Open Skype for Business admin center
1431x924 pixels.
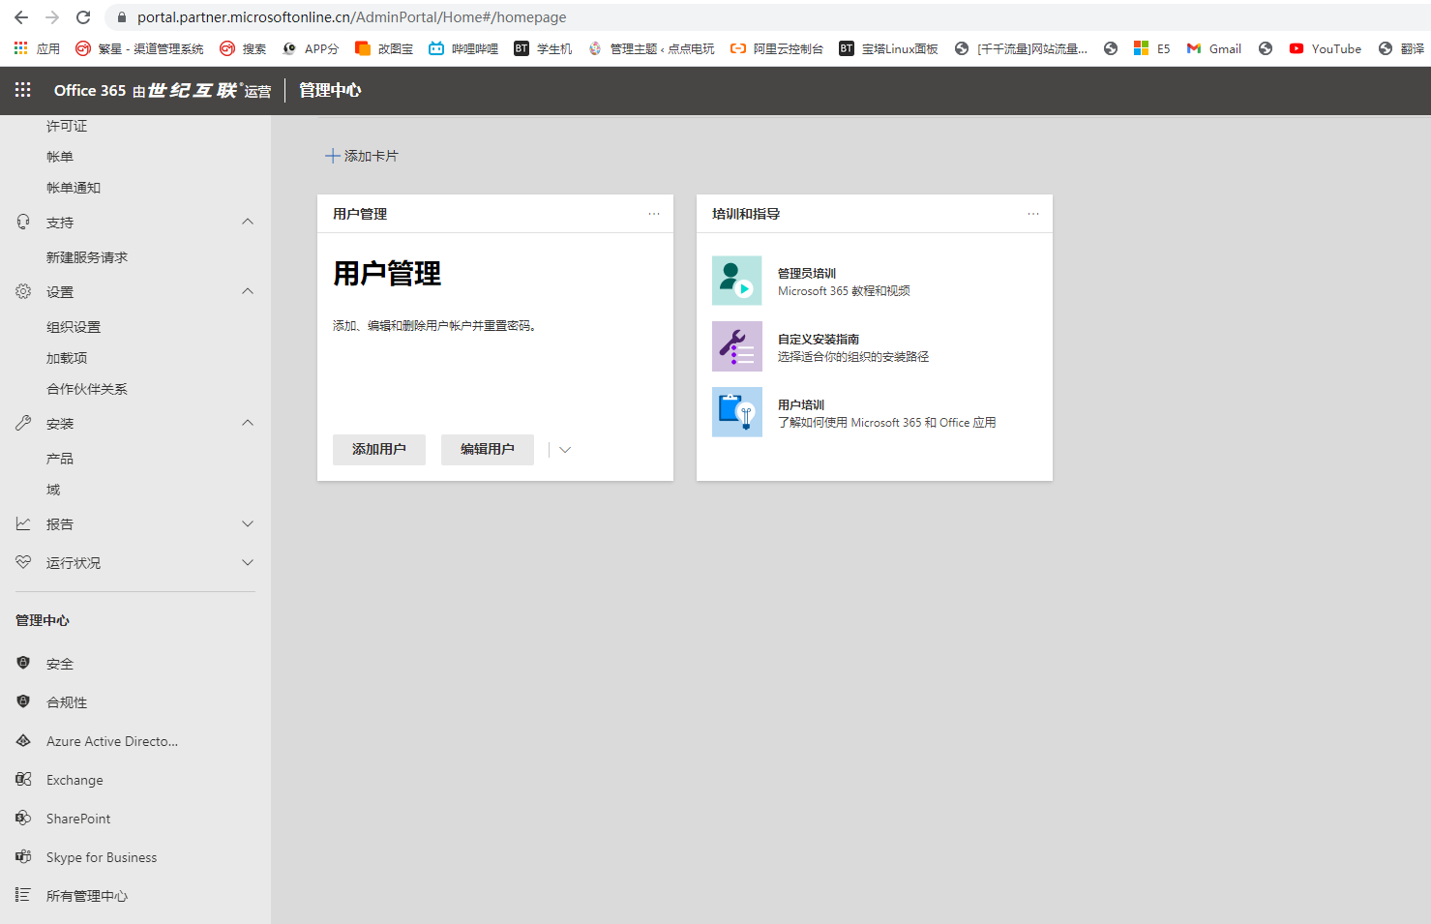(x=102, y=857)
